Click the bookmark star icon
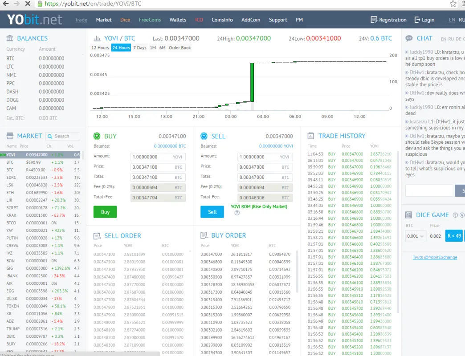The image size is (465, 356). 453,4
